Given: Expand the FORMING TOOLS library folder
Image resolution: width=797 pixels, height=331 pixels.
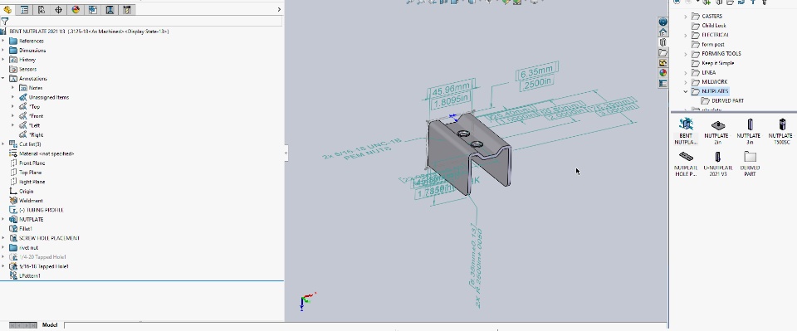Looking at the screenshot, I should click(x=685, y=54).
